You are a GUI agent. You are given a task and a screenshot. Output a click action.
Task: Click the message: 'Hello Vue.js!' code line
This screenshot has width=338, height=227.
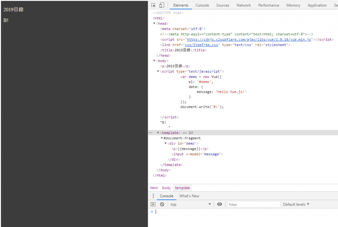tap(221, 92)
